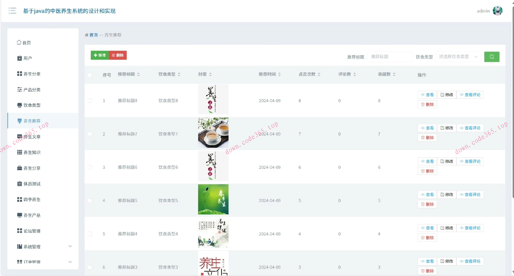Click the home icon in the breadcrumb
The width and height of the screenshot is (514, 276).
86,35
